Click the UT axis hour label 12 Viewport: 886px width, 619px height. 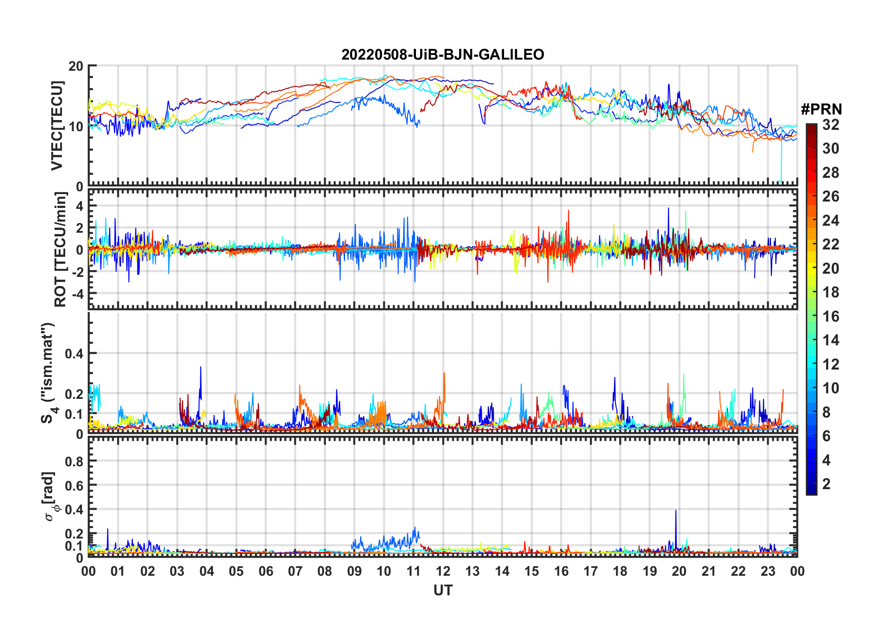[443, 571]
